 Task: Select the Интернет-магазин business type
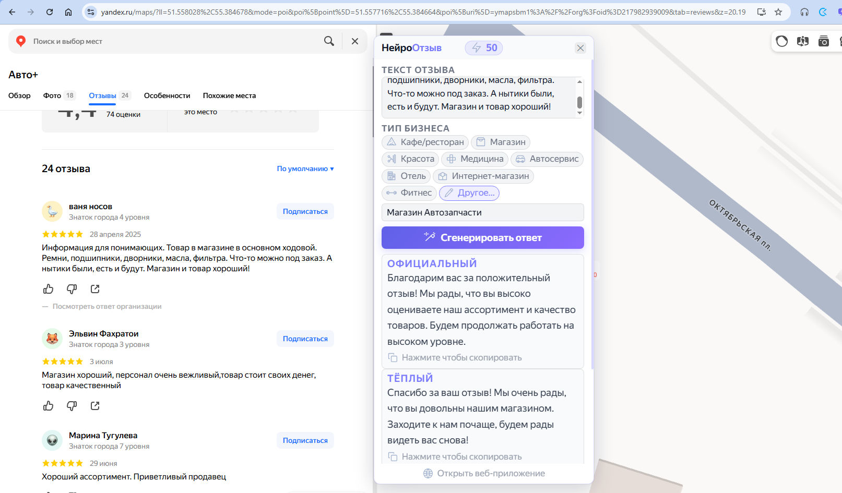483,176
